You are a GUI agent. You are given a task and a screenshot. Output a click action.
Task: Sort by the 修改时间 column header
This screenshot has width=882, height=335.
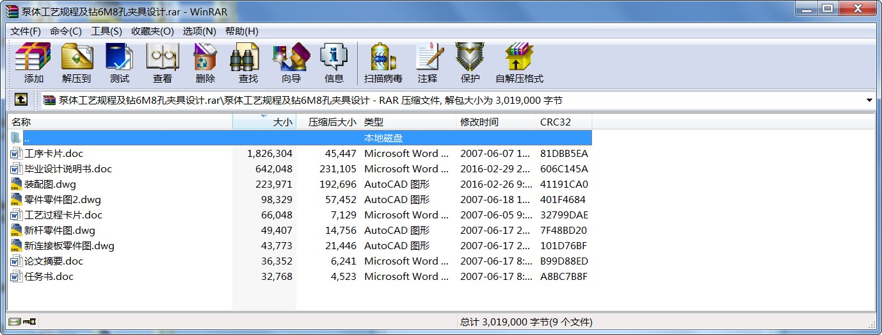point(496,122)
